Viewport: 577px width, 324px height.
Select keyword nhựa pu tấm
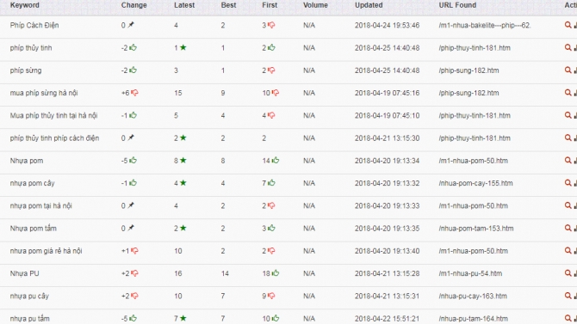pyautogui.click(x=30, y=319)
